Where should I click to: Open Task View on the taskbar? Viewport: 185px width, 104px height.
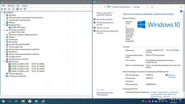tap(16, 101)
